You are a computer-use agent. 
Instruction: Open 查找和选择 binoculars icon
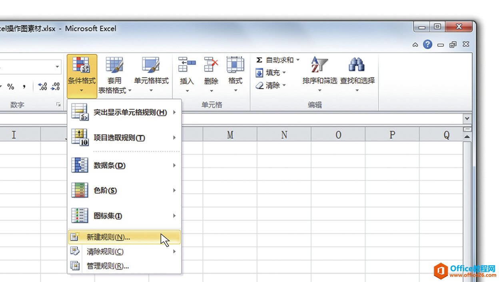tap(356, 65)
